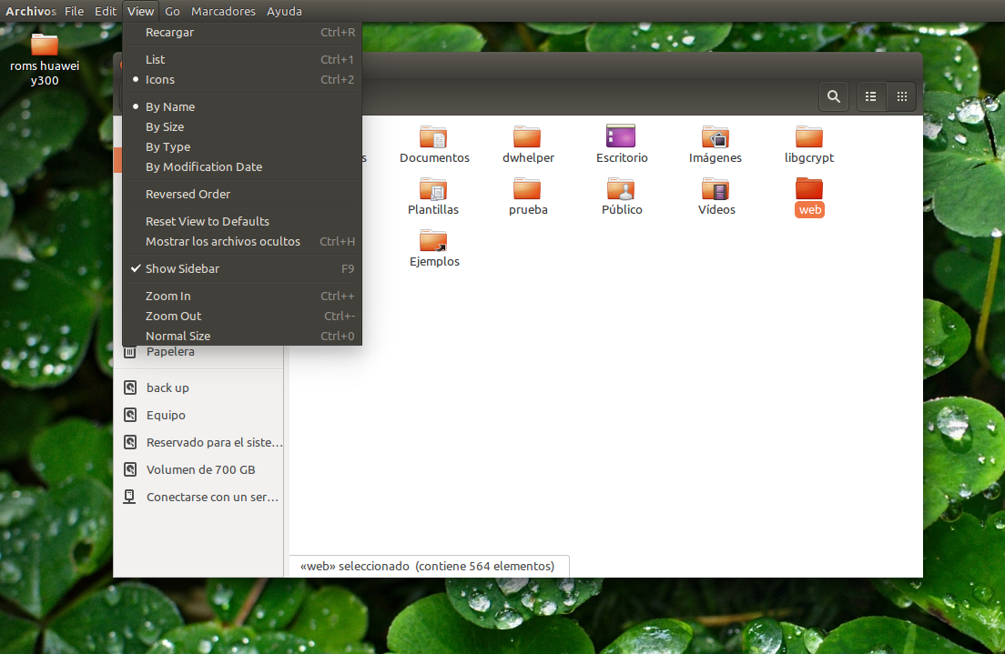The image size is (1005, 654).
Task: Toggle the Show Sidebar option
Action: click(x=182, y=269)
